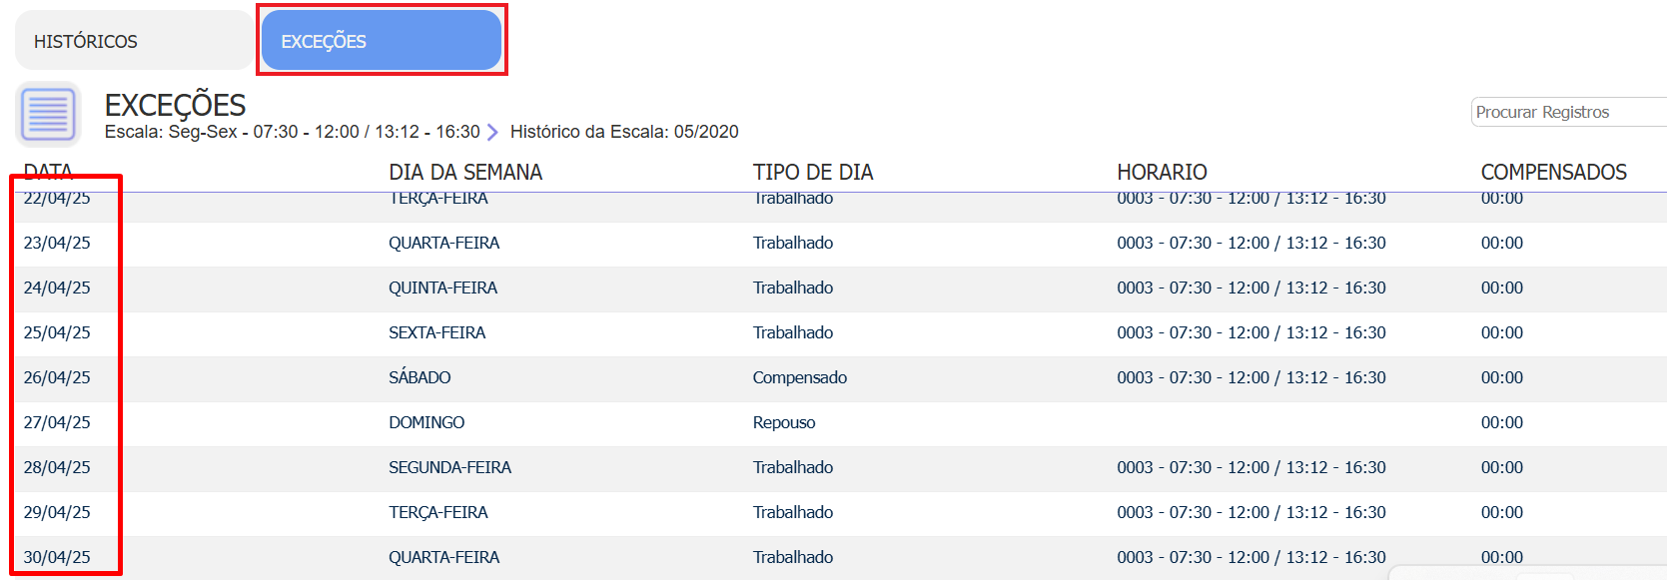Open the Histórico da Escala: 05/2020 breadcrumb
This screenshot has width=1667, height=580.
coord(624,132)
